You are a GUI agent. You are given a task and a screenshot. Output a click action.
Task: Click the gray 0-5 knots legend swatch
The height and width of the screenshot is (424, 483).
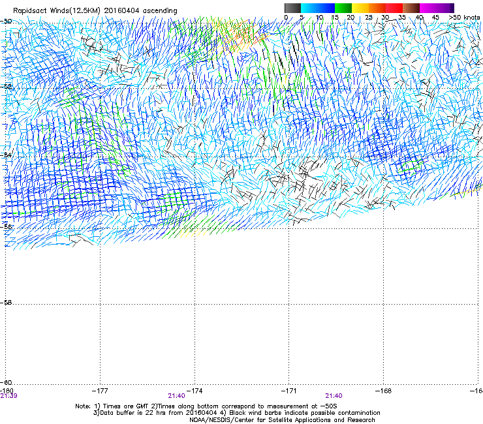292,8
